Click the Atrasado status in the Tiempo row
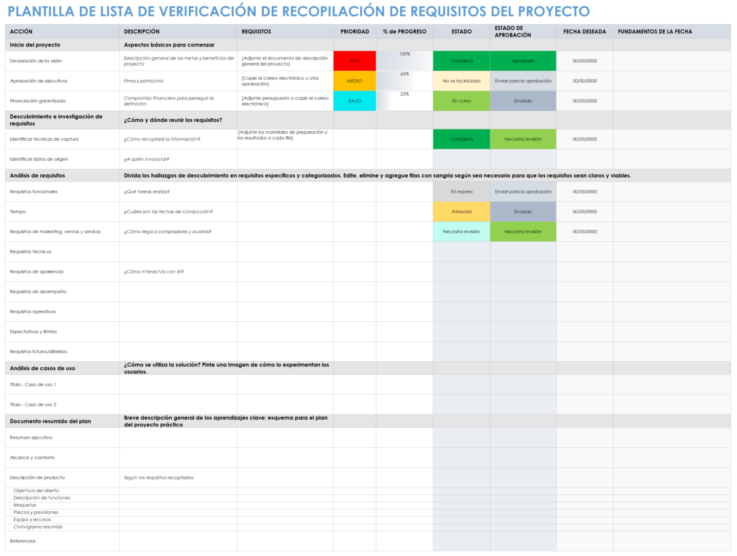 pos(461,211)
